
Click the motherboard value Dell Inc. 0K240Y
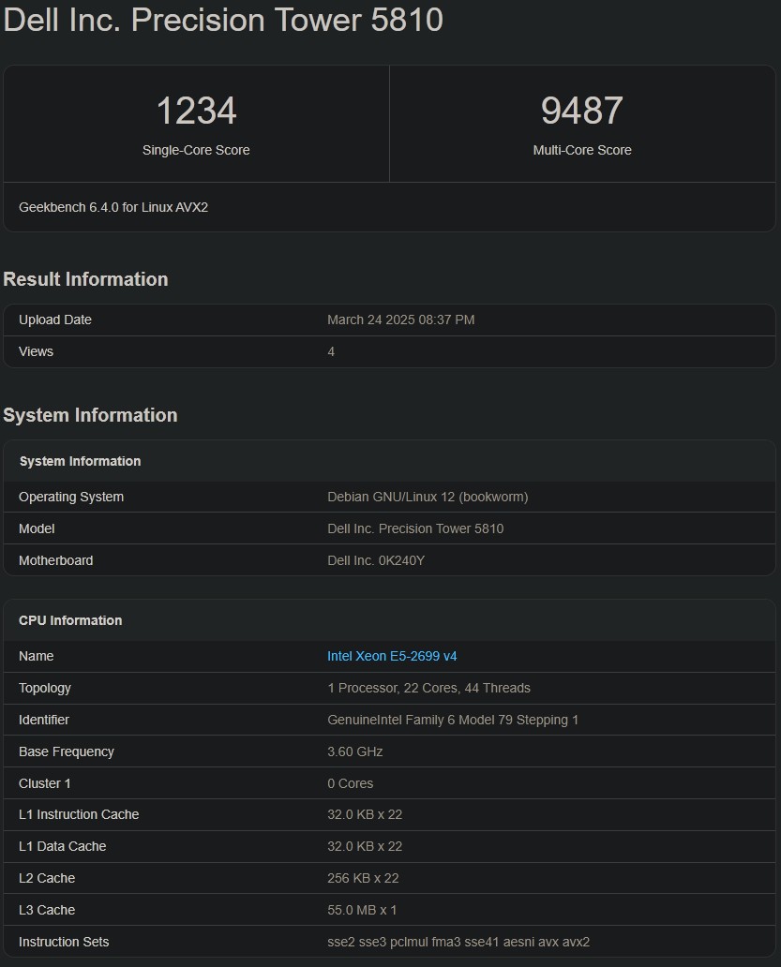coord(376,560)
